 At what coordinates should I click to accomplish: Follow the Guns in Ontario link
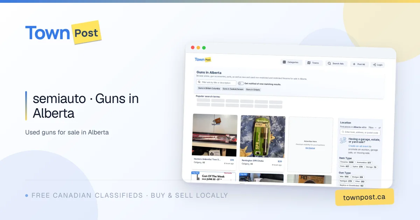coord(253,89)
